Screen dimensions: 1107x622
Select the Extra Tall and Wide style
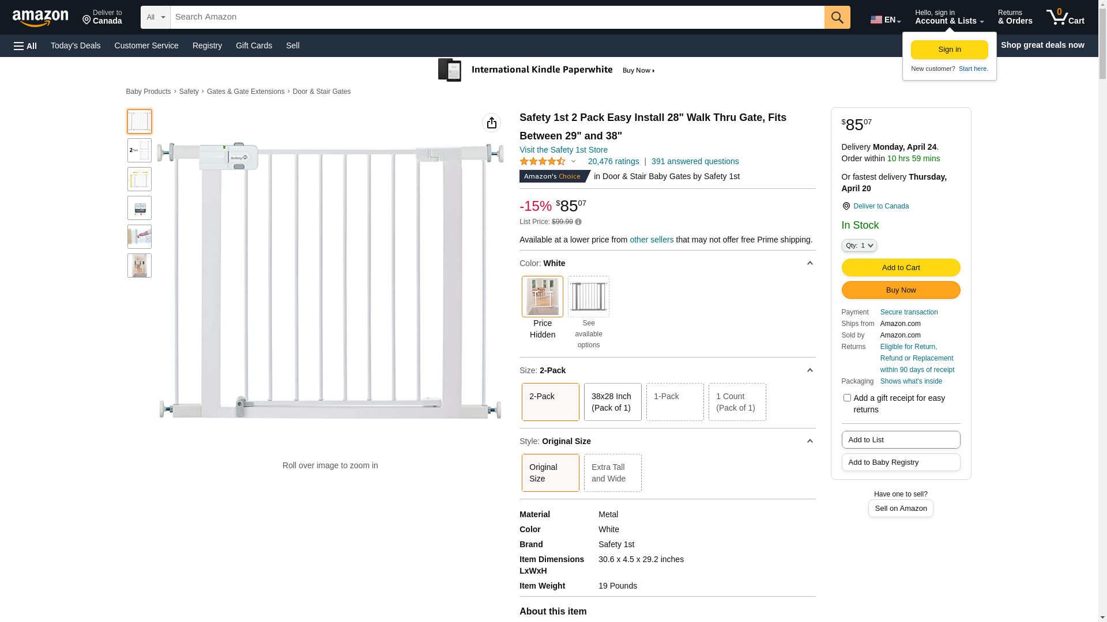pyautogui.click(x=612, y=473)
